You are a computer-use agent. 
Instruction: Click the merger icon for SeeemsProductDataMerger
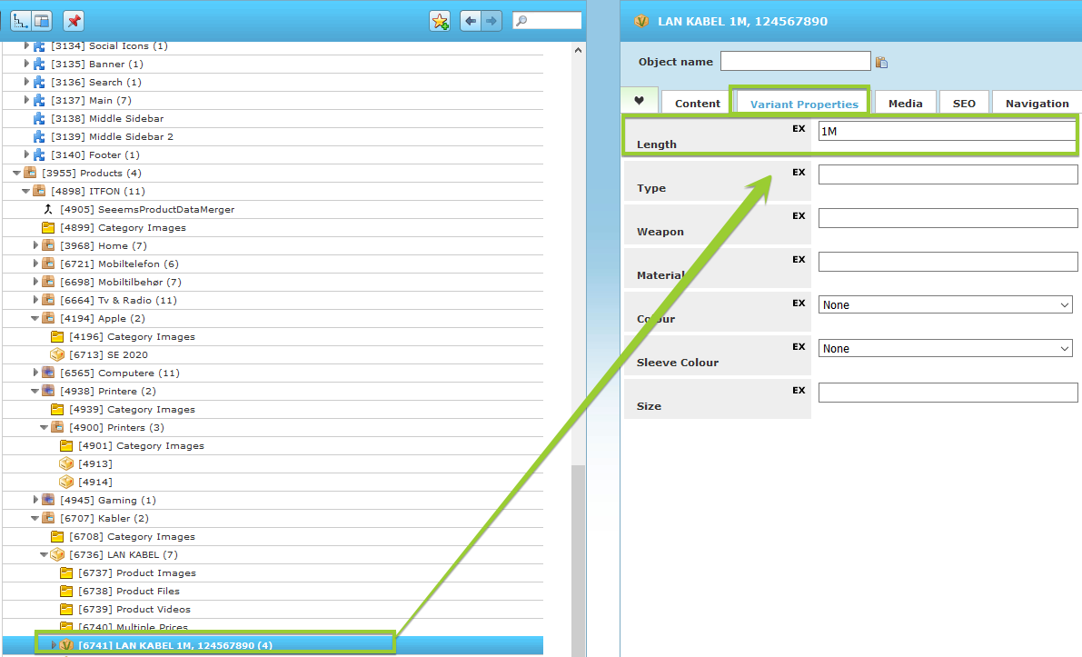(x=48, y=209)
